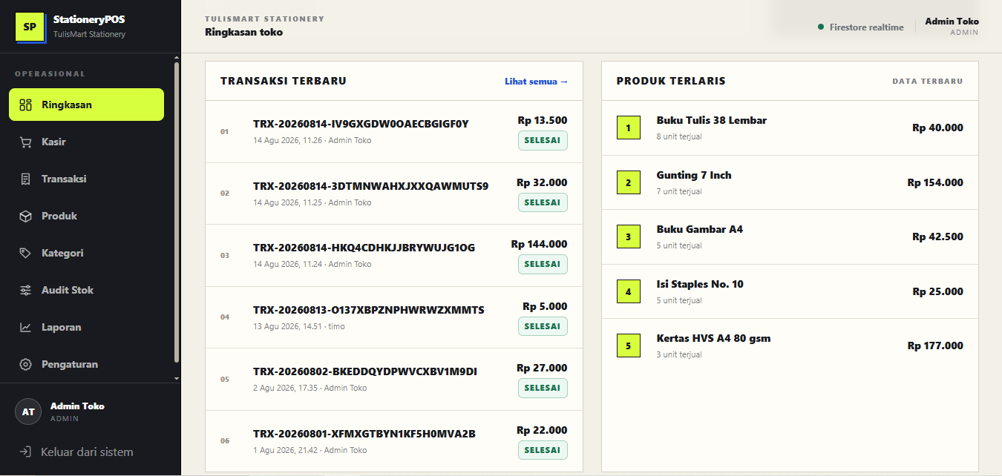Open Kategori from the sidebar
Image resolution: width=1002 pixels, height=476 pixels.
[86, 253]
